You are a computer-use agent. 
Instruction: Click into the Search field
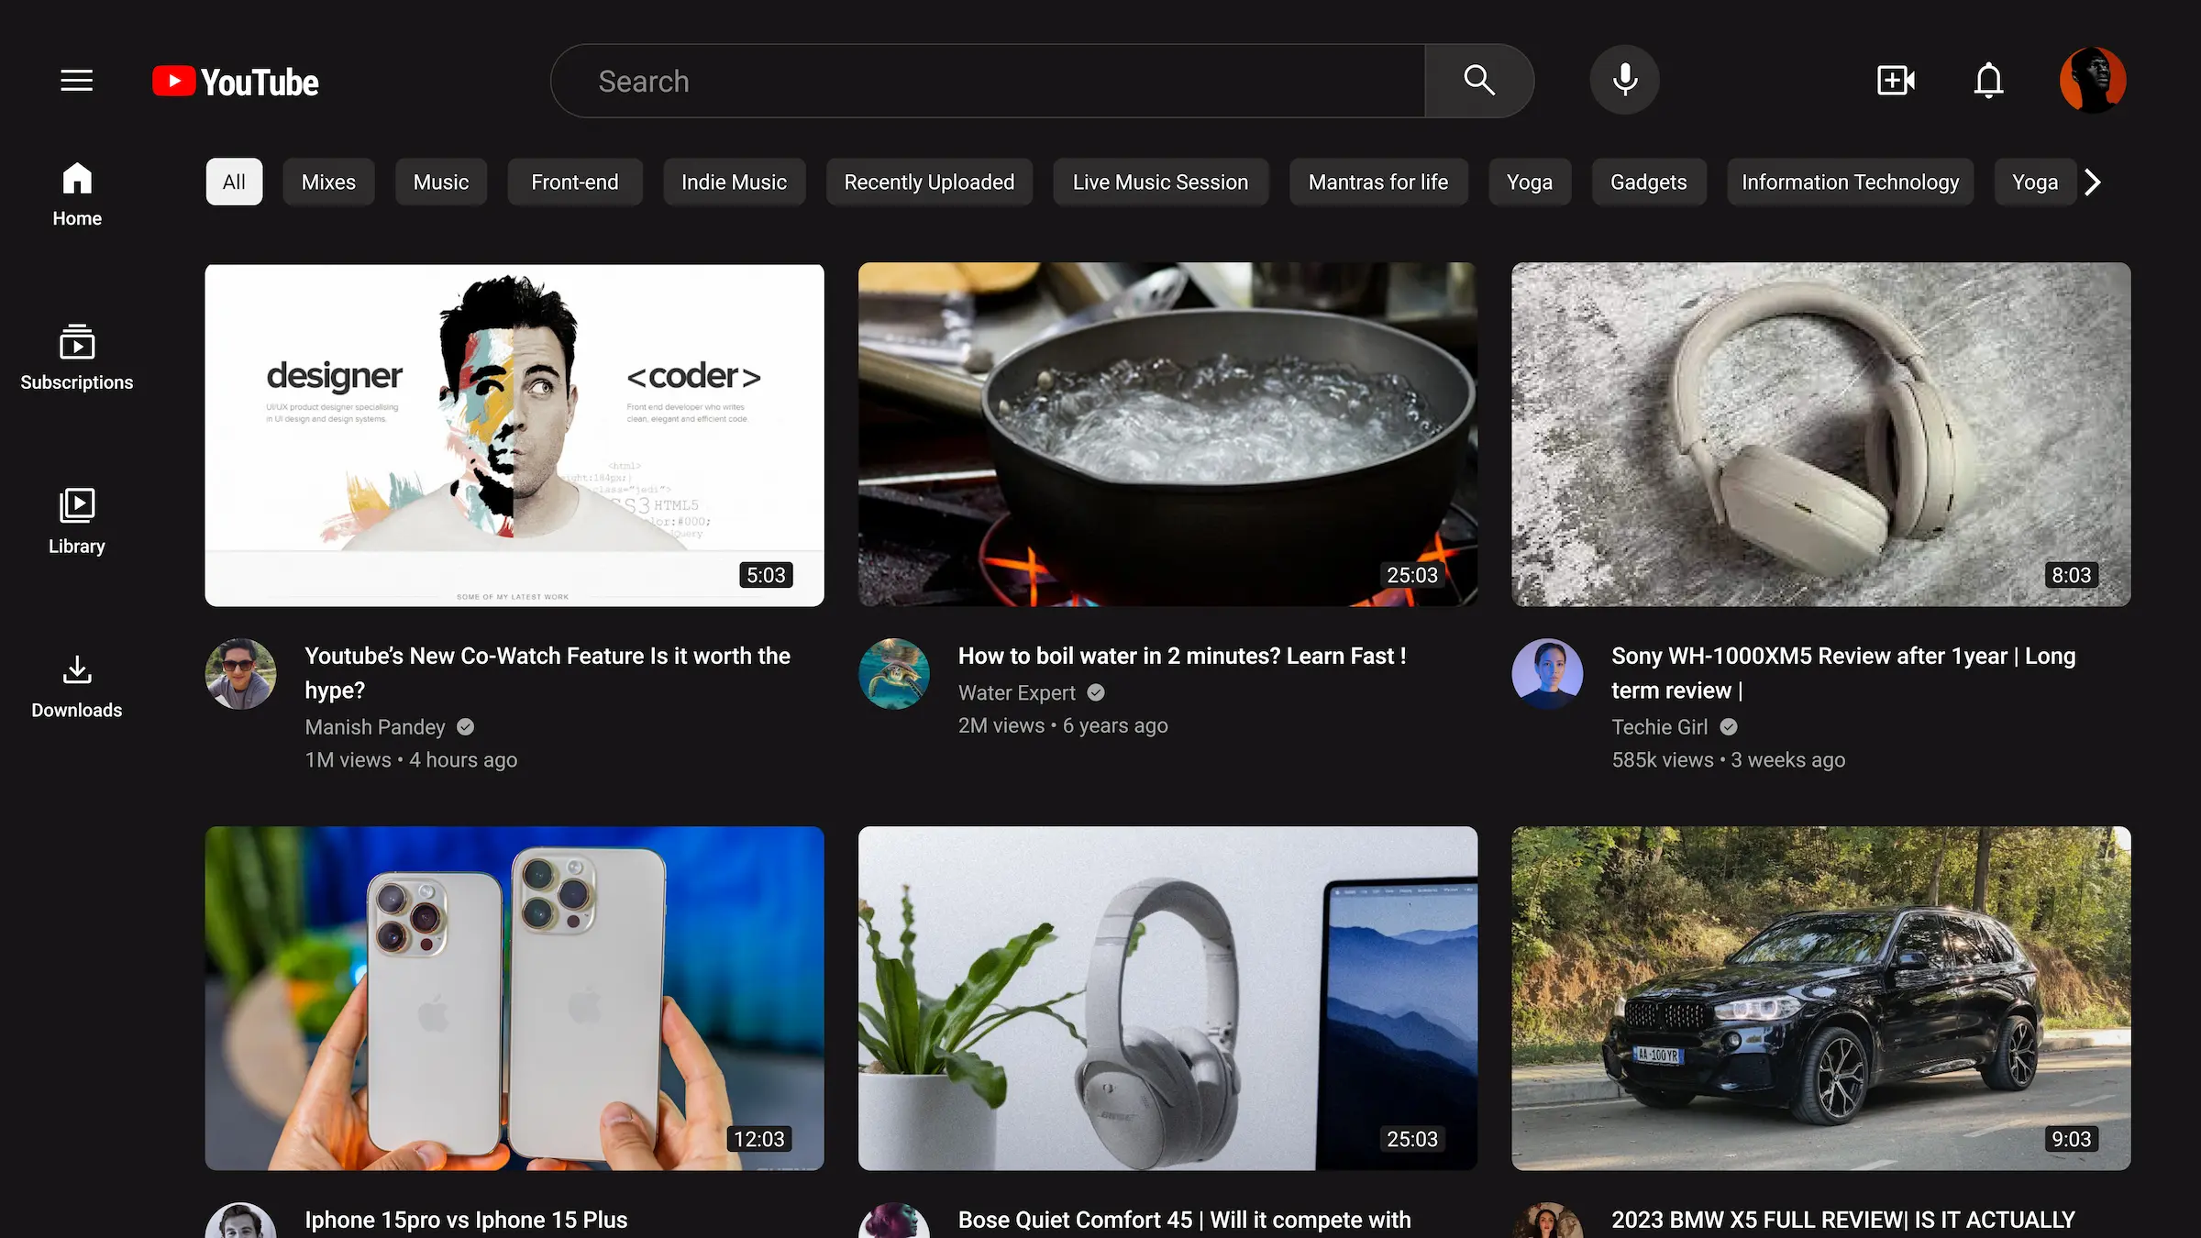(x=989, y=81)
